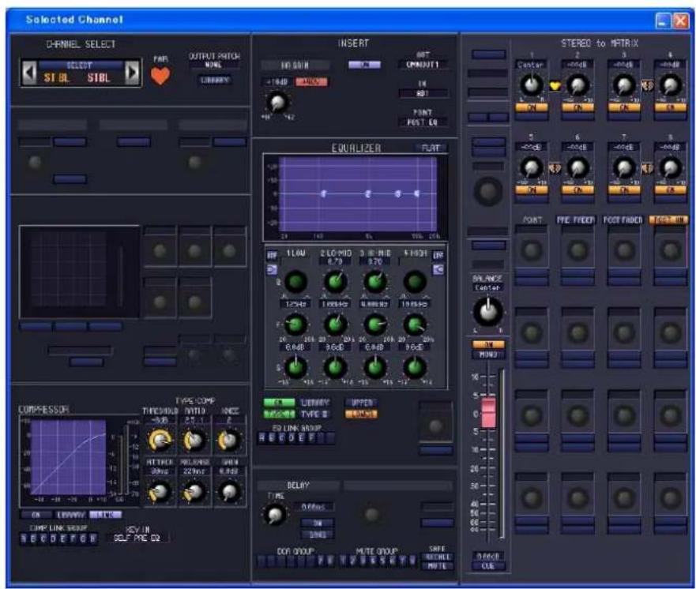Click the compressor THRESHOLD knob
The height and width of the screenshot is (589, 696).
(x=160, y=440)
